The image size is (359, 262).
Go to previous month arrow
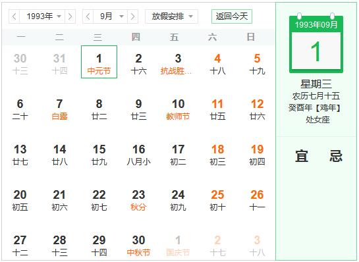(x=88, y=16)
